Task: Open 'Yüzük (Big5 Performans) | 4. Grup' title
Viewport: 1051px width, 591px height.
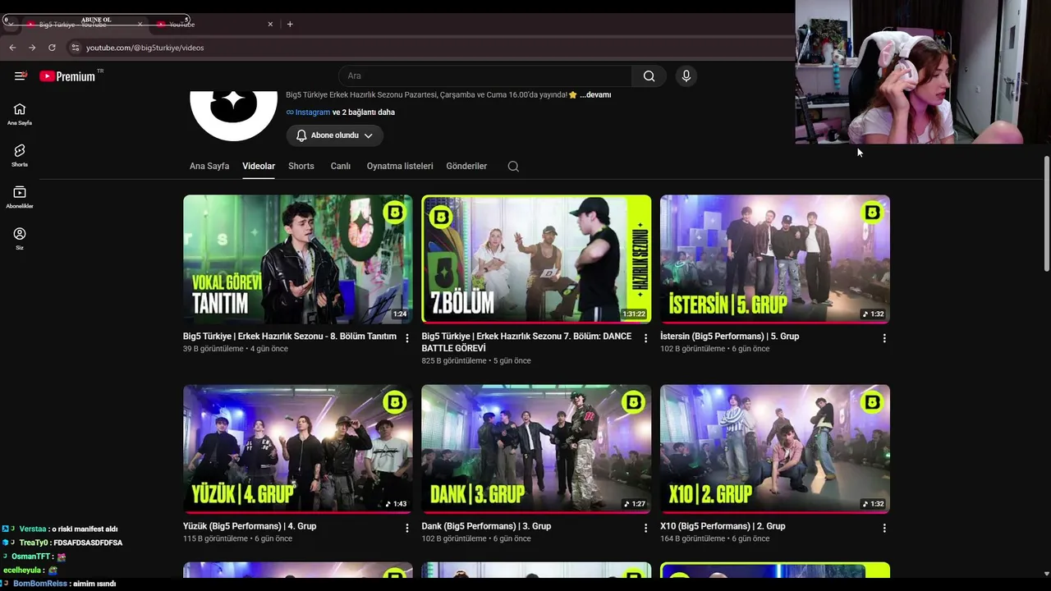Action: tap(250, 526)
